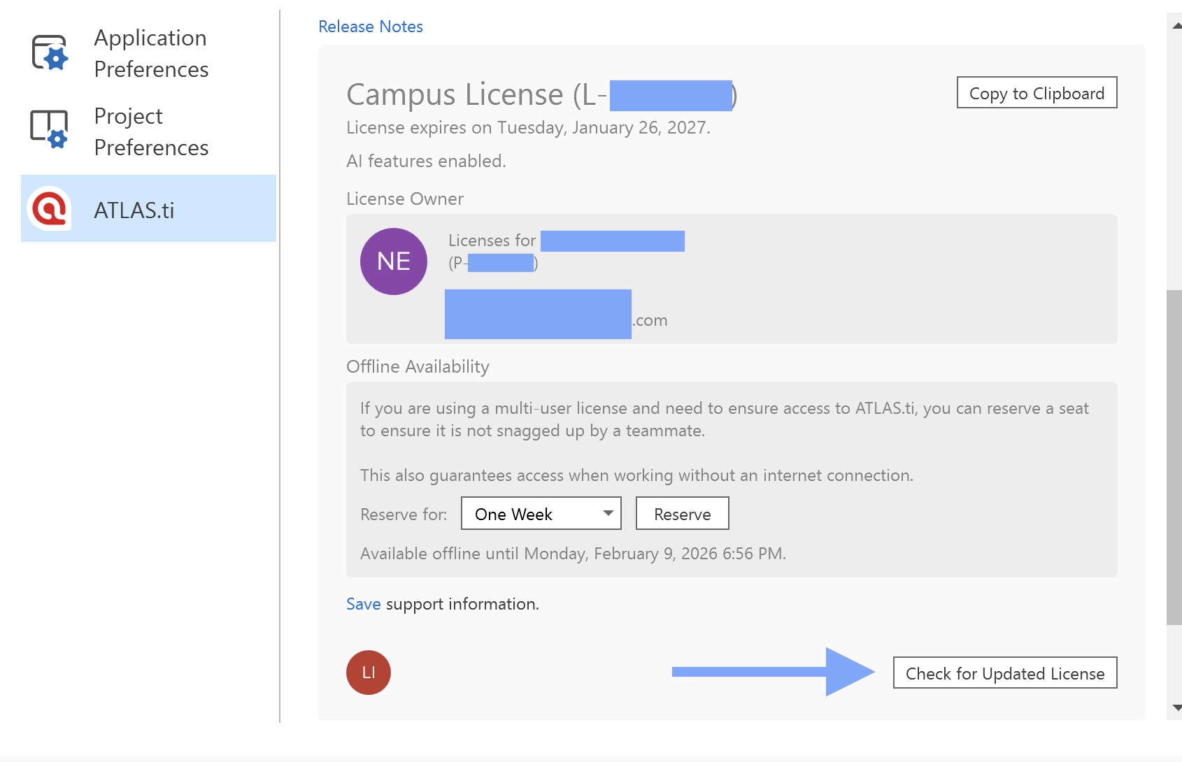Screen dimensions: 1182x762
Task: Open the Application Preferences section
Action: click(x=148, y=53)
